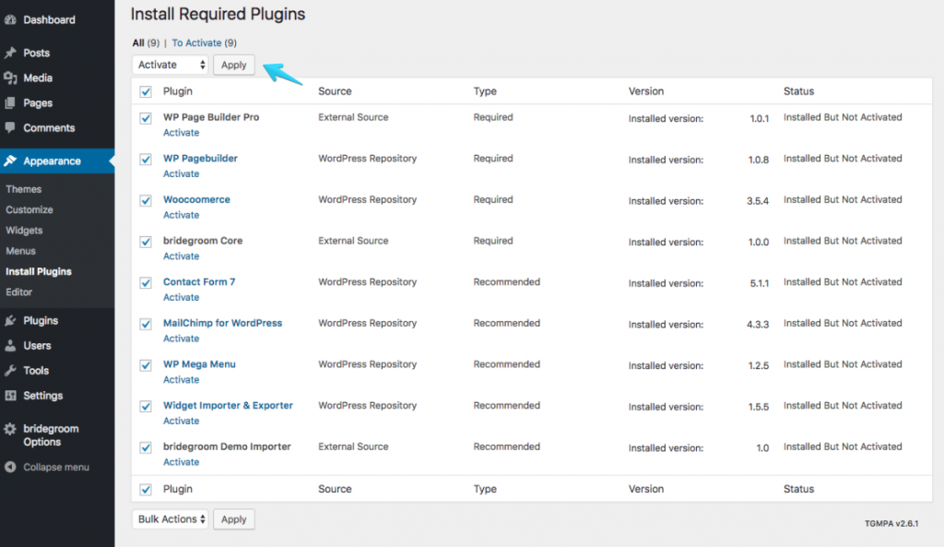Uncheck the Widget Importer & Exporter checkbox
944x547 pixels.
(x=146, y=406)
